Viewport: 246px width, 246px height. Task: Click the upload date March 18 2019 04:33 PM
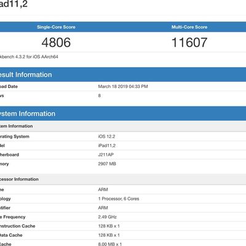(123, 87)
